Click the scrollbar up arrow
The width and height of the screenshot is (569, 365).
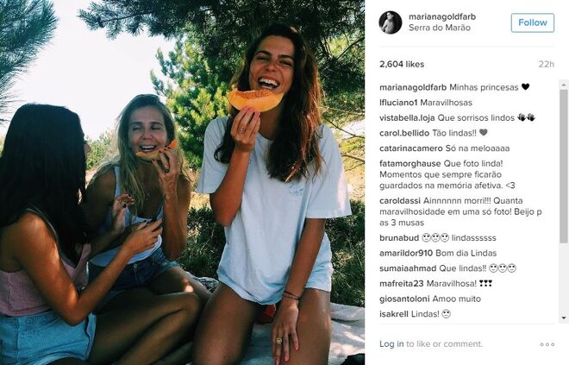[x=564, y=85]
